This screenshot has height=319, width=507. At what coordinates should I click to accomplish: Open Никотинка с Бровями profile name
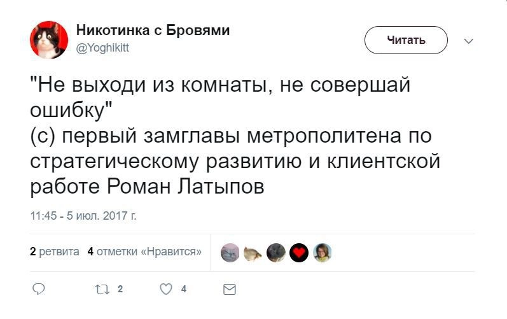tap(153, 31)
